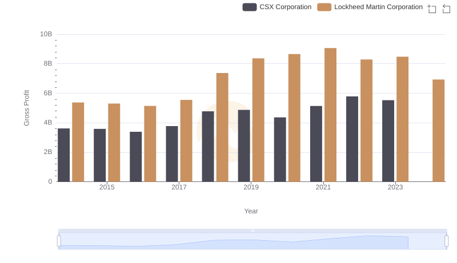Click the 2018 CSX Corporation bar
The height and width of the screenshot is (263, 457).
[x=208, y=147]
